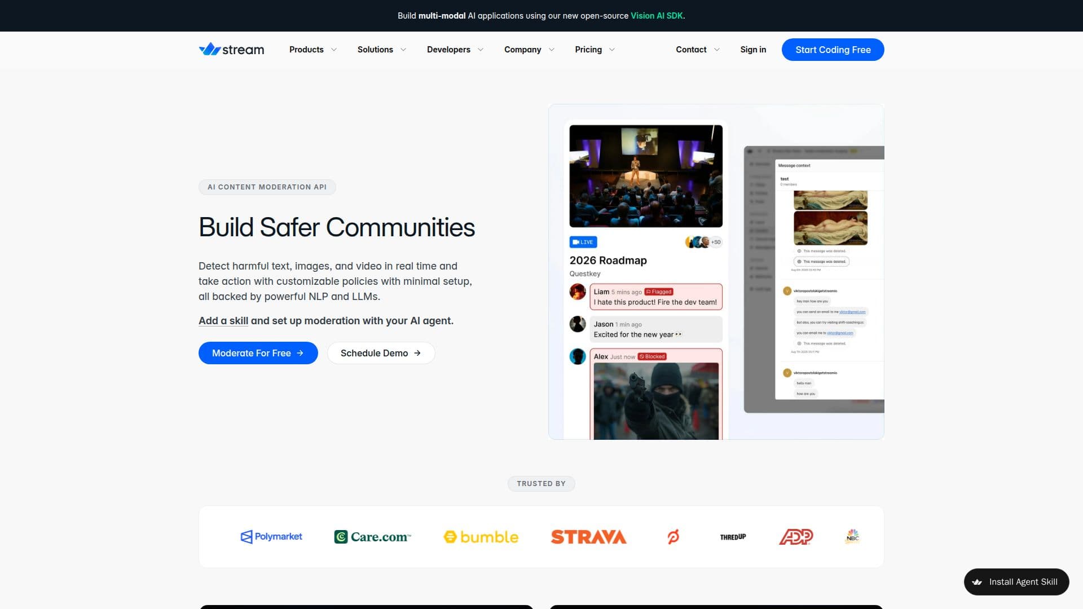Click the Peloton logo
The width and height of the screenshot is (1083, 609).
pos(673,537)
